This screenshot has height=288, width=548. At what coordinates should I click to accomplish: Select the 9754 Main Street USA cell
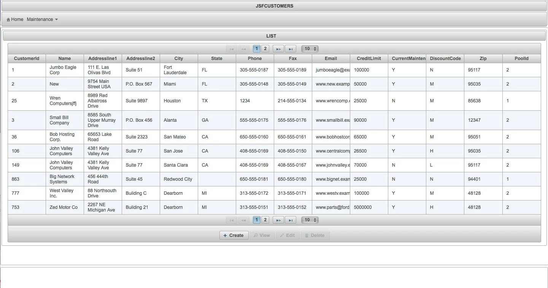point(103,84)
